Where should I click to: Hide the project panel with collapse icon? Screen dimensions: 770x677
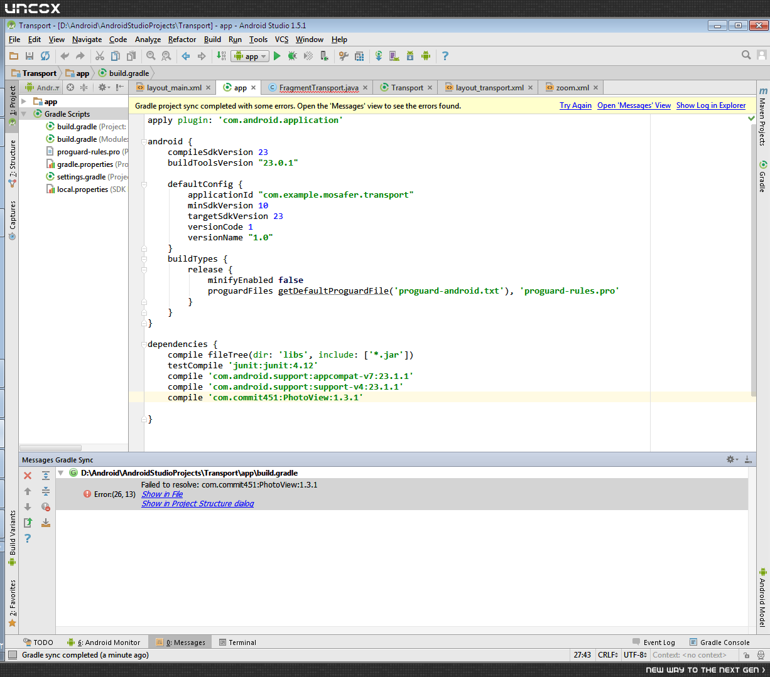pyautogui.click(x=119, y=88)
